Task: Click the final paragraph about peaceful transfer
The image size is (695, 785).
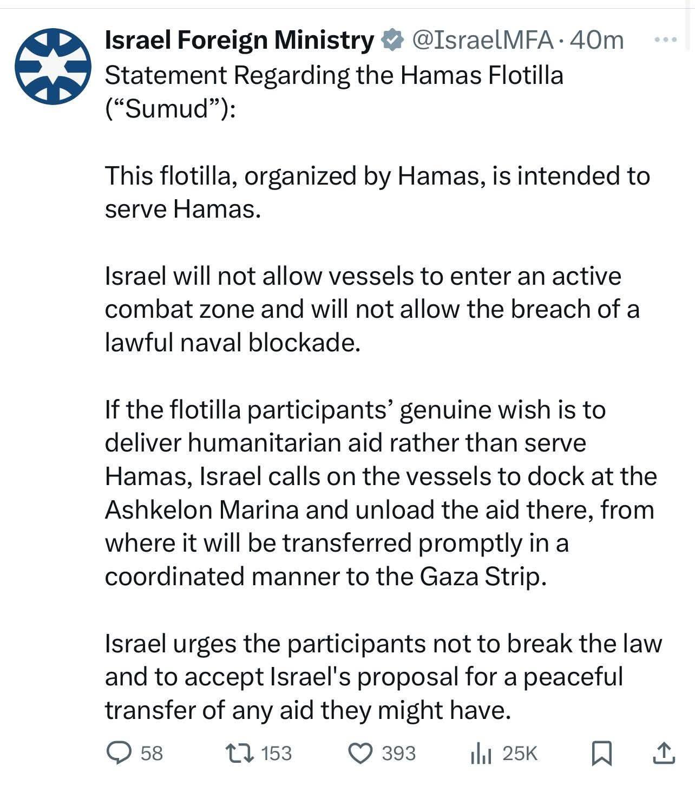Action: tap(382, 677)
